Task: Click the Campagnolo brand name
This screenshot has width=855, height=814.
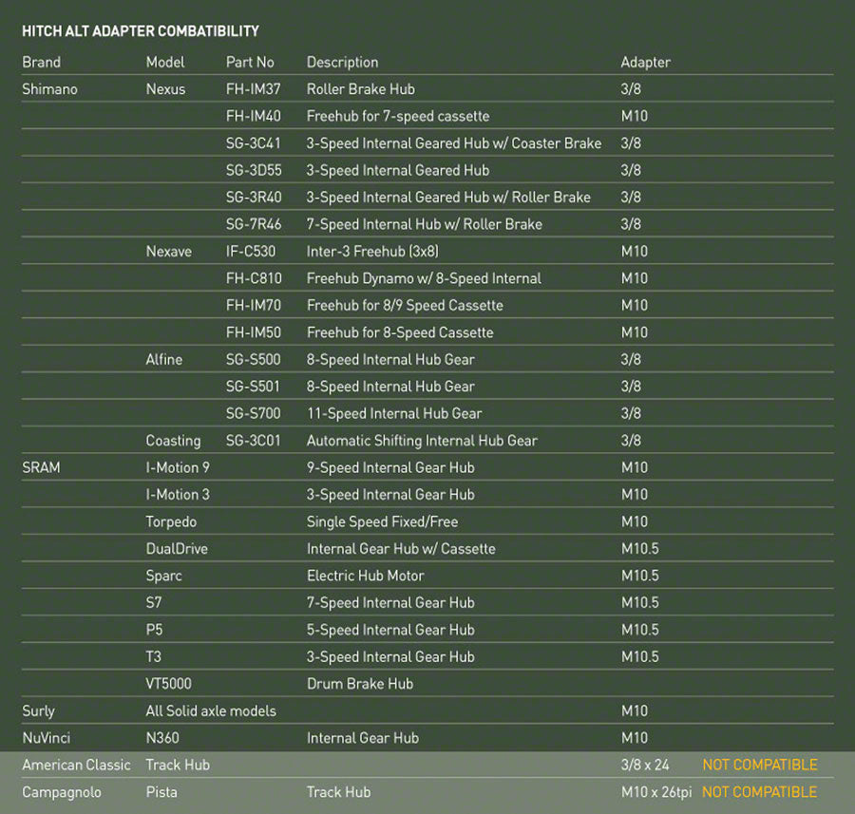Action: (62, 792)
